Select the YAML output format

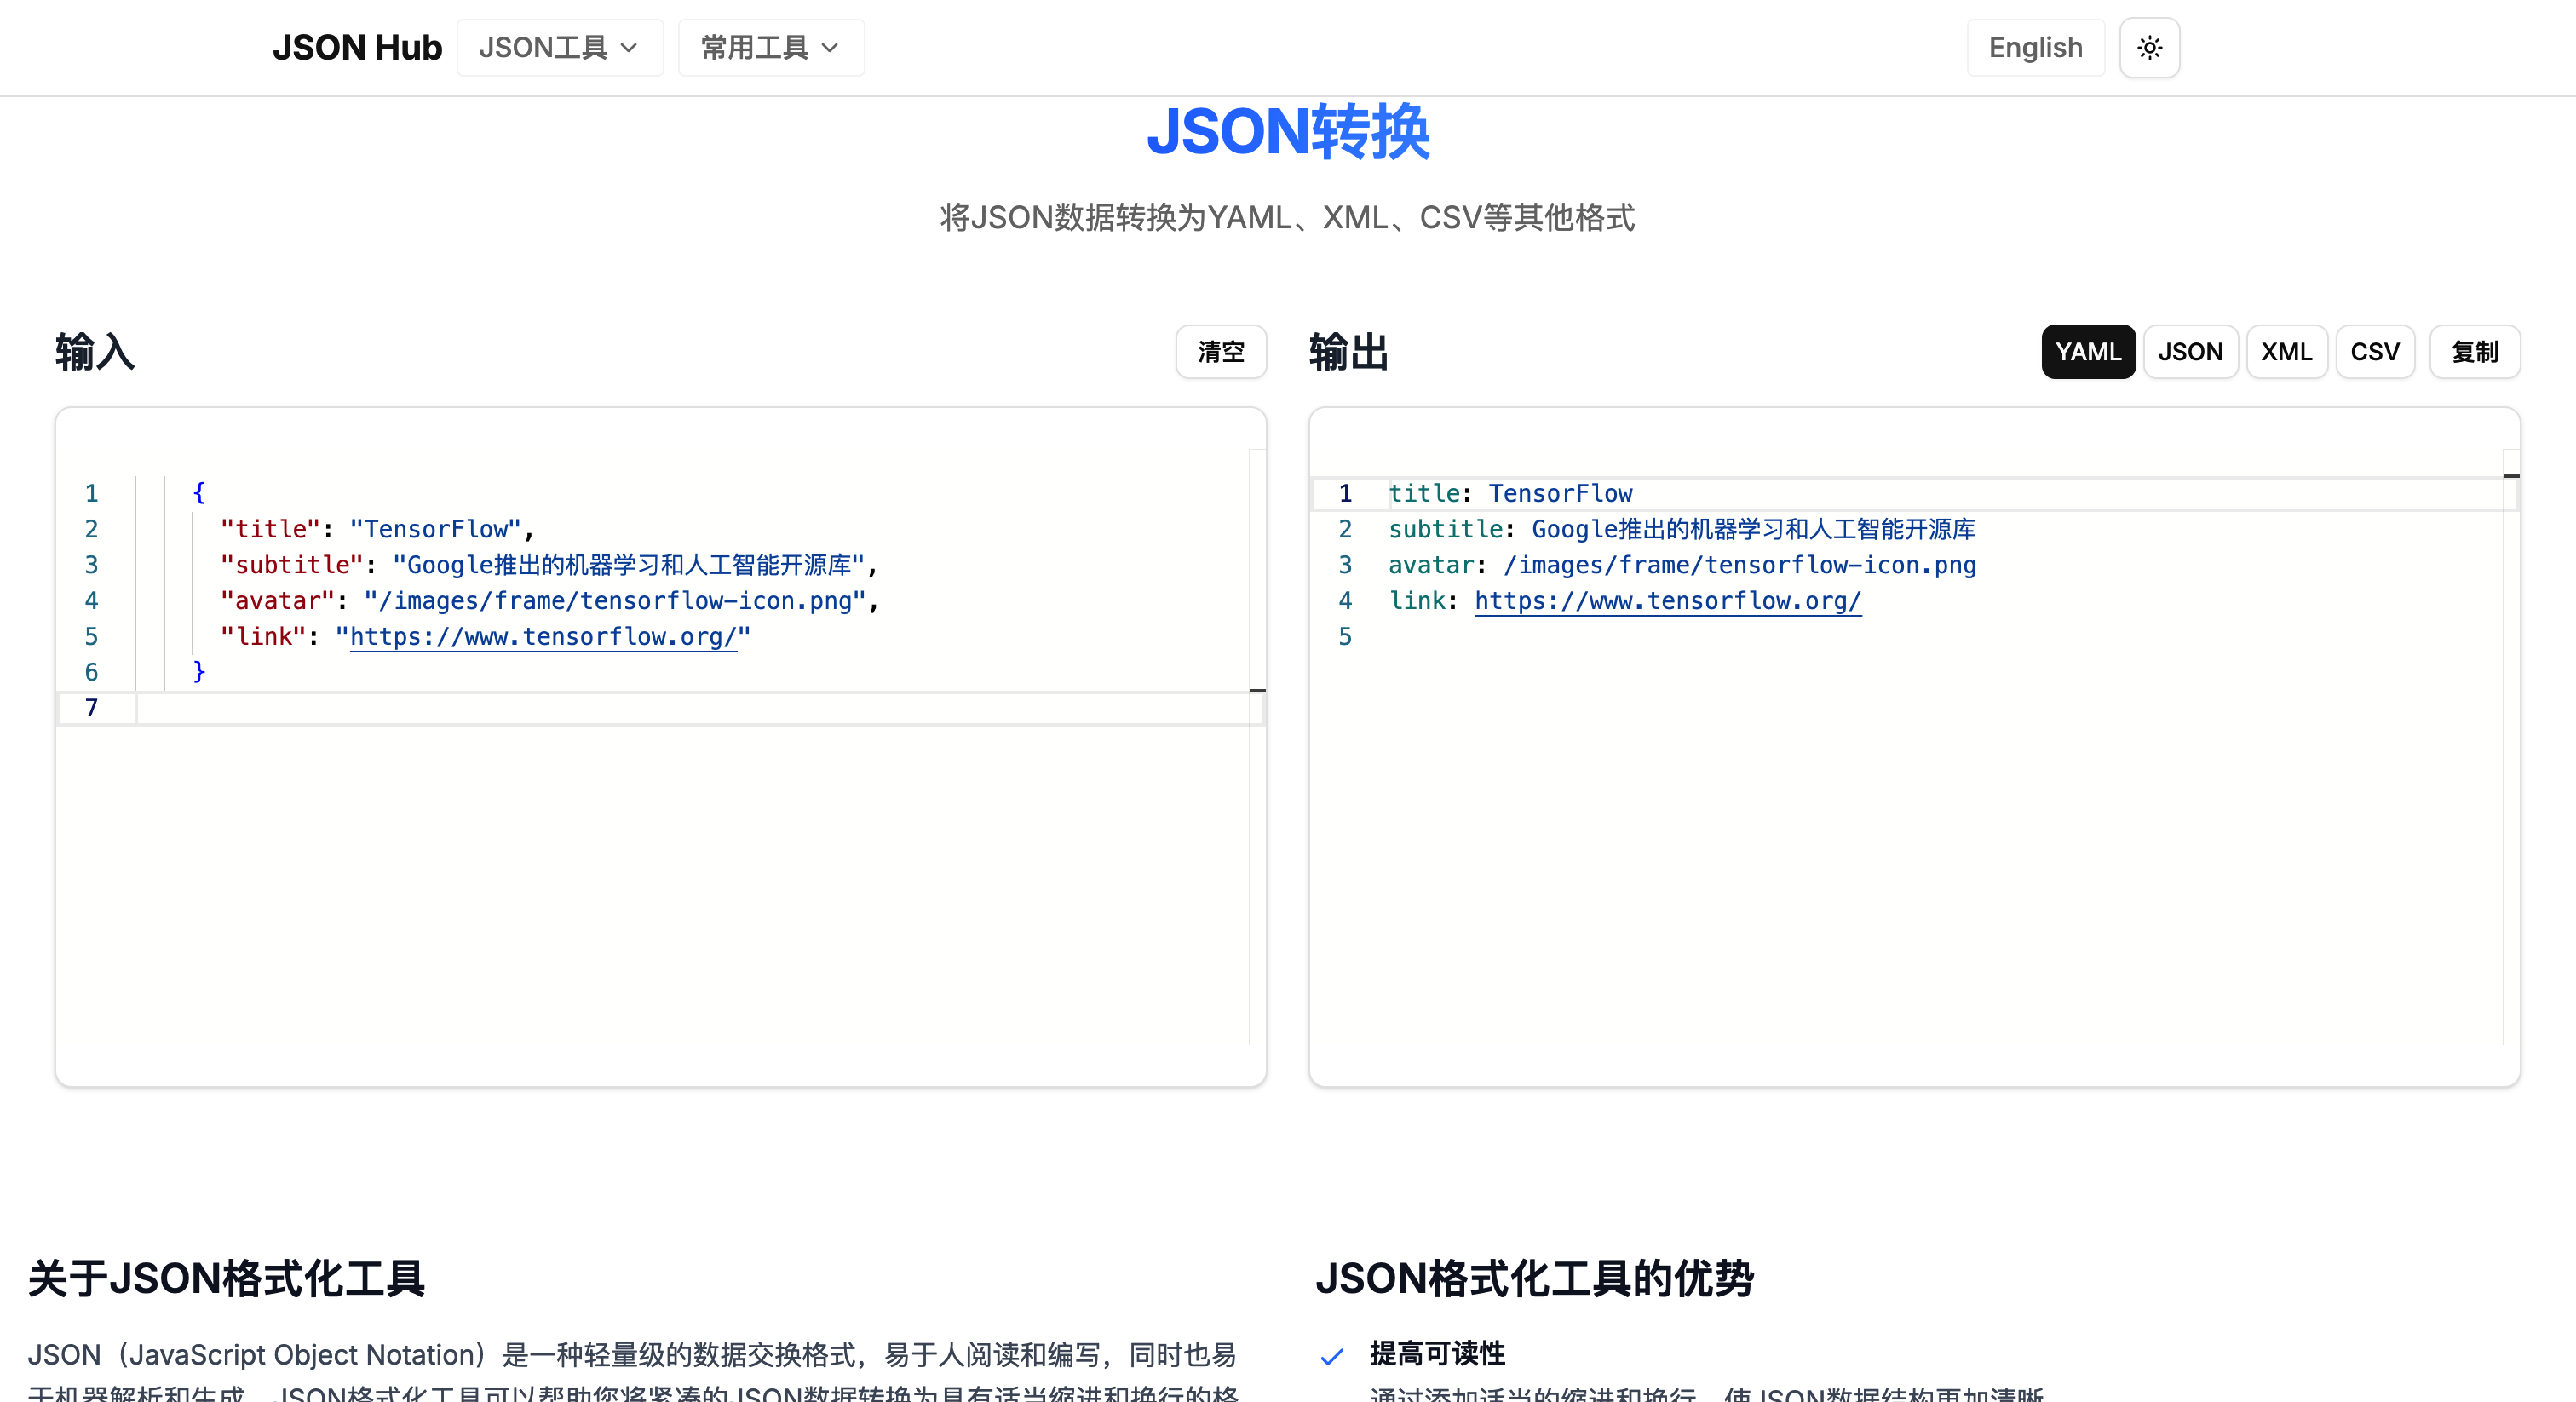(x=2087, y=352)
